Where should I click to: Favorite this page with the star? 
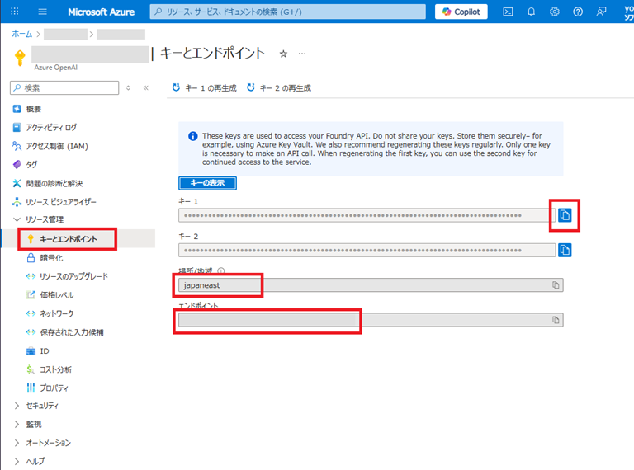283,54
